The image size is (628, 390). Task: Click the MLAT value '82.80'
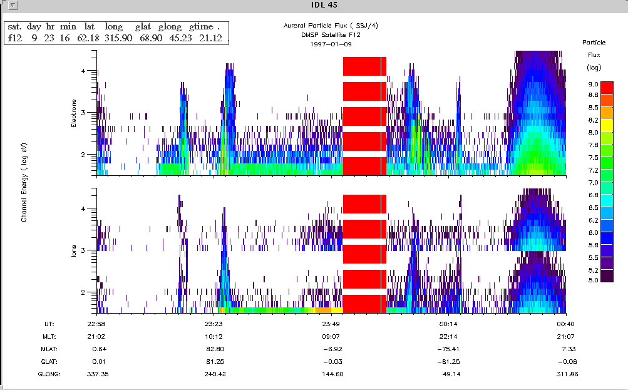215,349
